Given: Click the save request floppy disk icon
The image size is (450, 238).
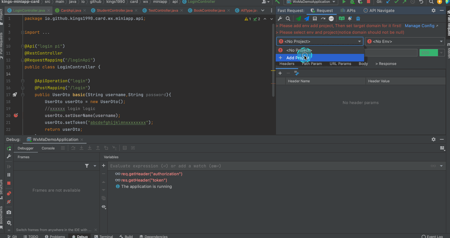Looking at the screenshot, I should [315, 19].
